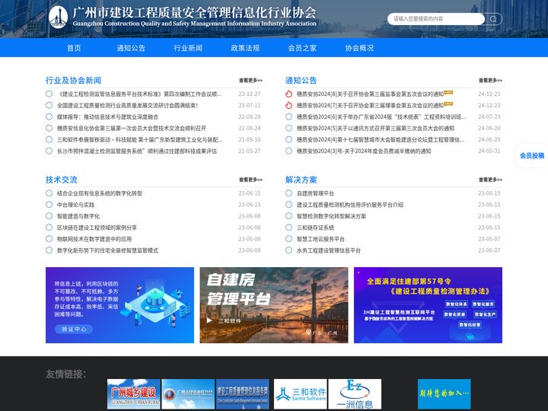548x411 pixels.
Task: Open the 首页 navigation tab
Action: 74,48
